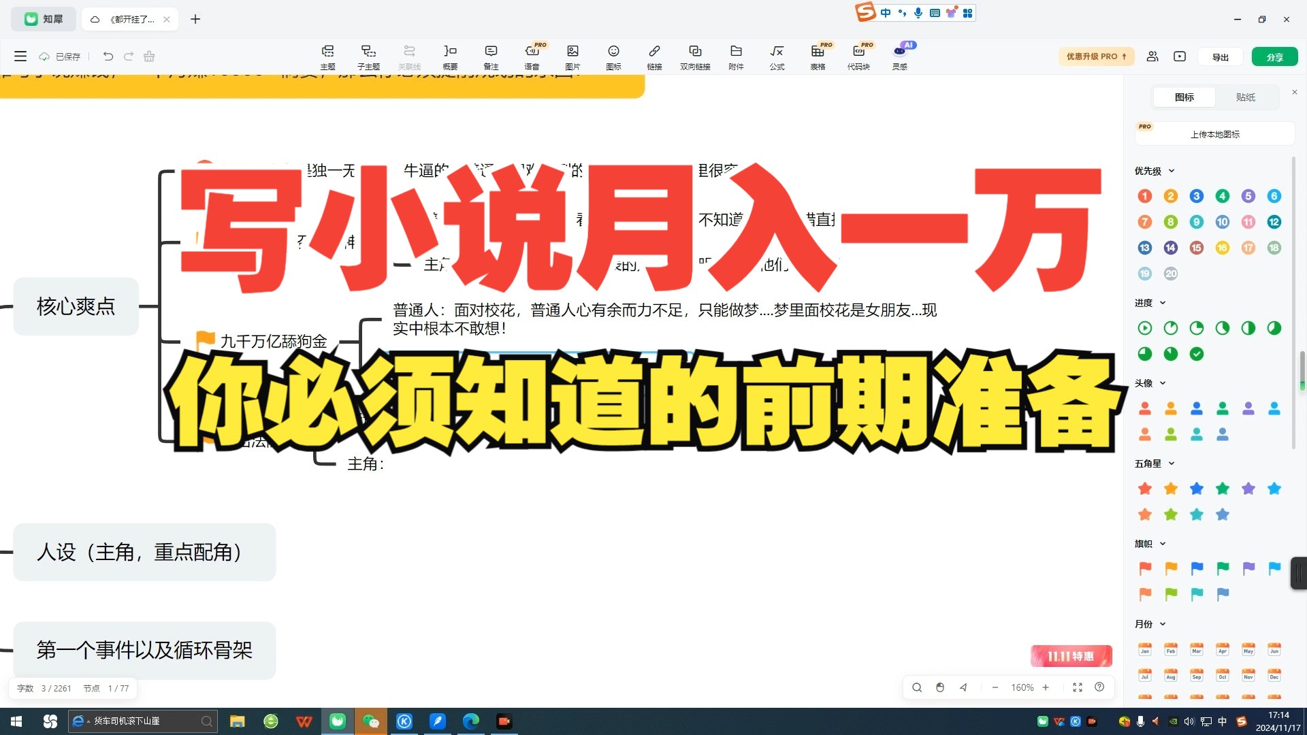Viewport: 1307px width, 735px height.
Task: Insert a table using 表格 icon
Action: [818, 57]
